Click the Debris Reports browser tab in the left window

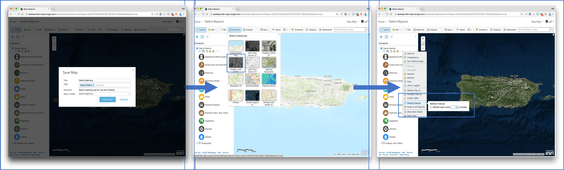[35, 9]
